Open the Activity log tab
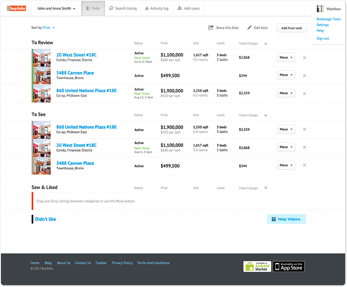347x287 pixels. [156, 8]
